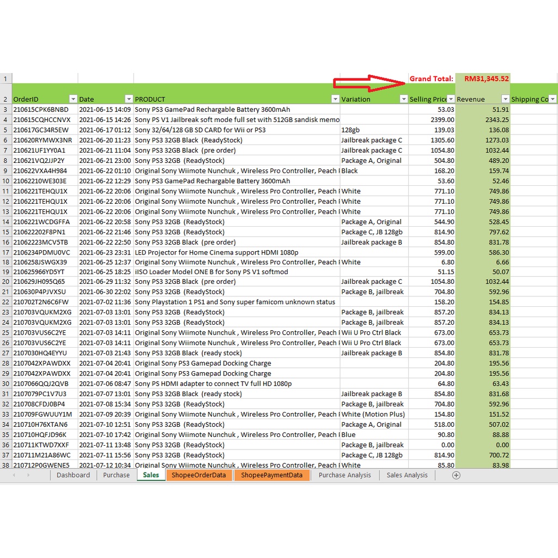This screenshot has height=558, width=558.
Task: Select order cell 210615CPK6BNBD
Action: pos(45,110)
